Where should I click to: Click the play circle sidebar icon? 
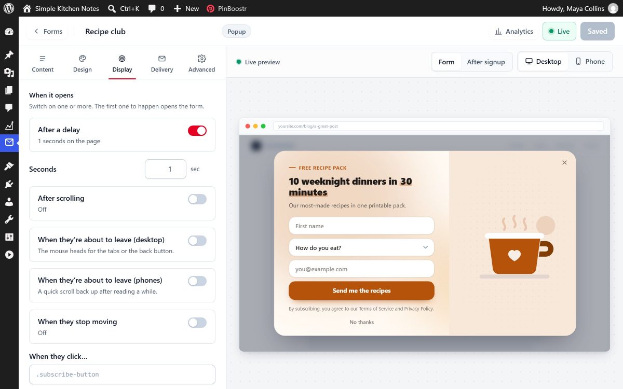9,255
